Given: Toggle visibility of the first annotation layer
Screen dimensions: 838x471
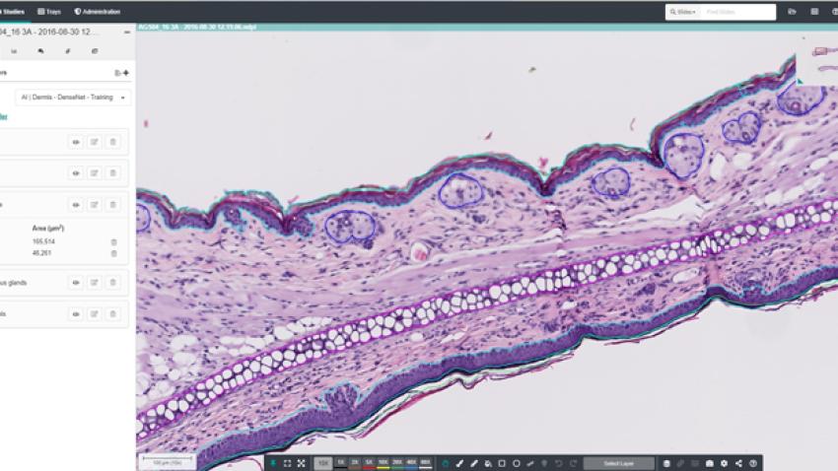Looking at the screenshot, I should click(75, 142).
